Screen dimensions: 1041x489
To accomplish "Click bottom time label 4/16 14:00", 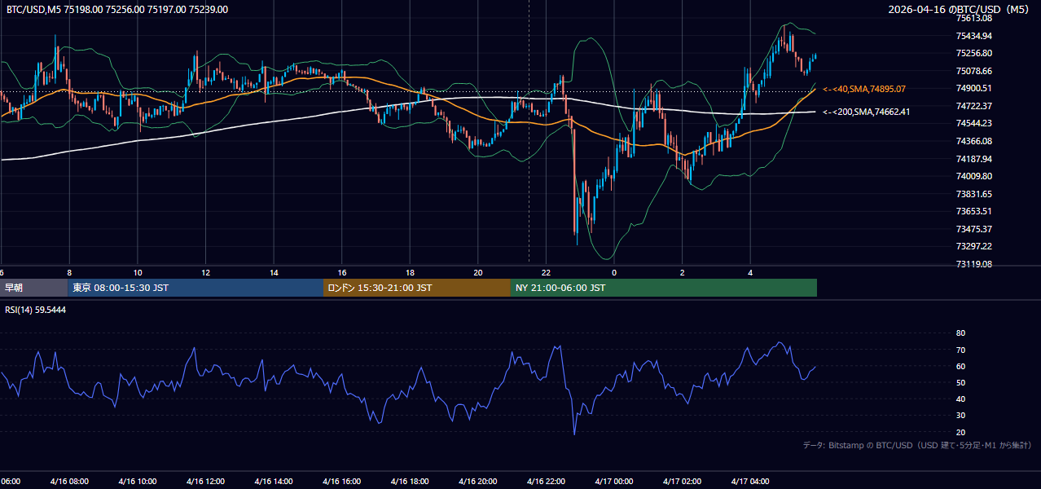I will [x=274, y=482].
